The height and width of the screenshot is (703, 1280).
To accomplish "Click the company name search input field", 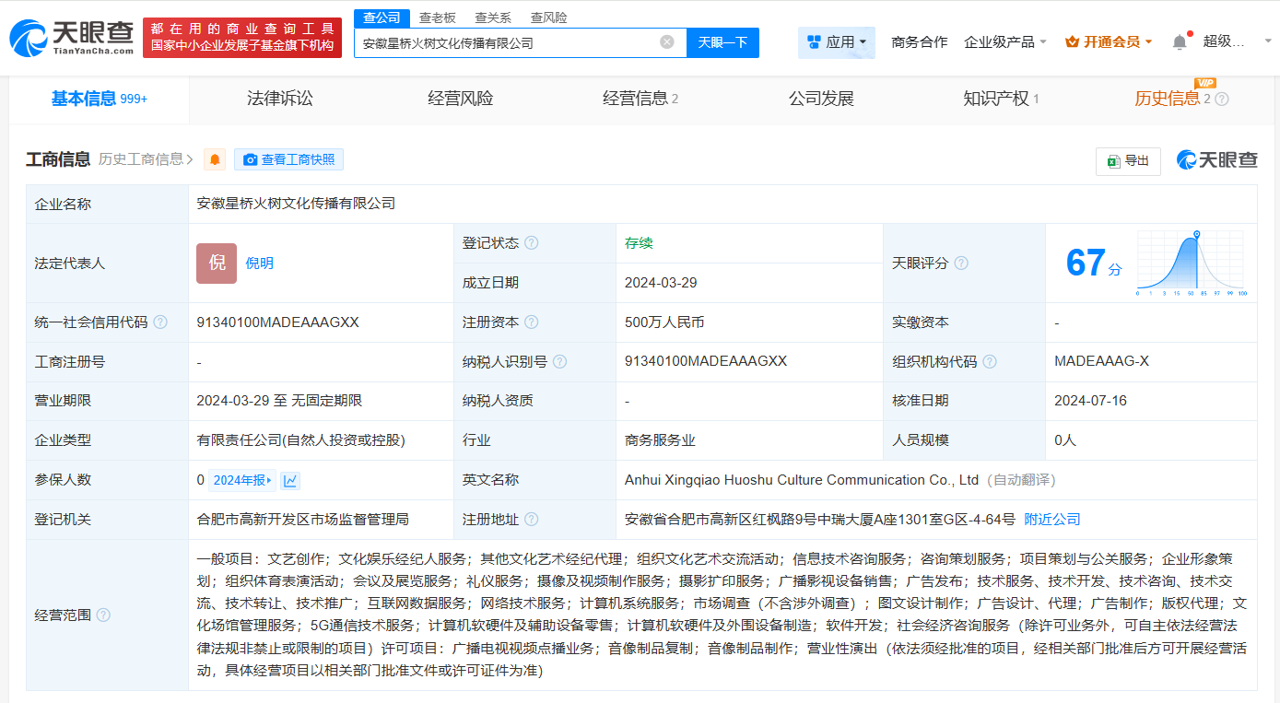I will 507,42.
